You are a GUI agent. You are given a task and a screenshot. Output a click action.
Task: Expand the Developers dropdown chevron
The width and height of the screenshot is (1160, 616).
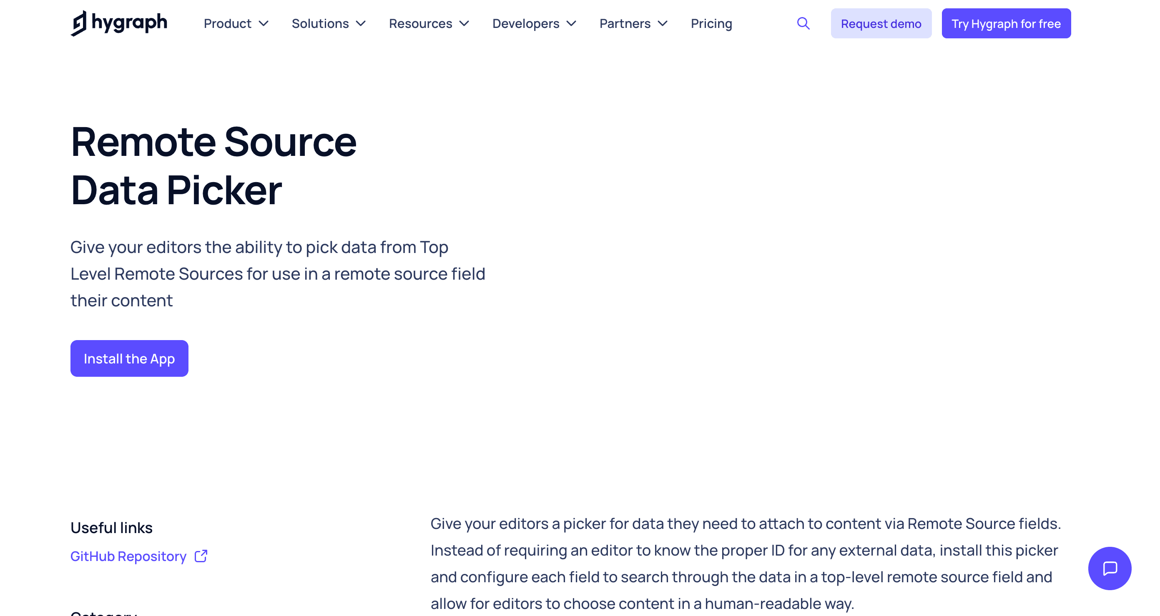click(572, 23)
